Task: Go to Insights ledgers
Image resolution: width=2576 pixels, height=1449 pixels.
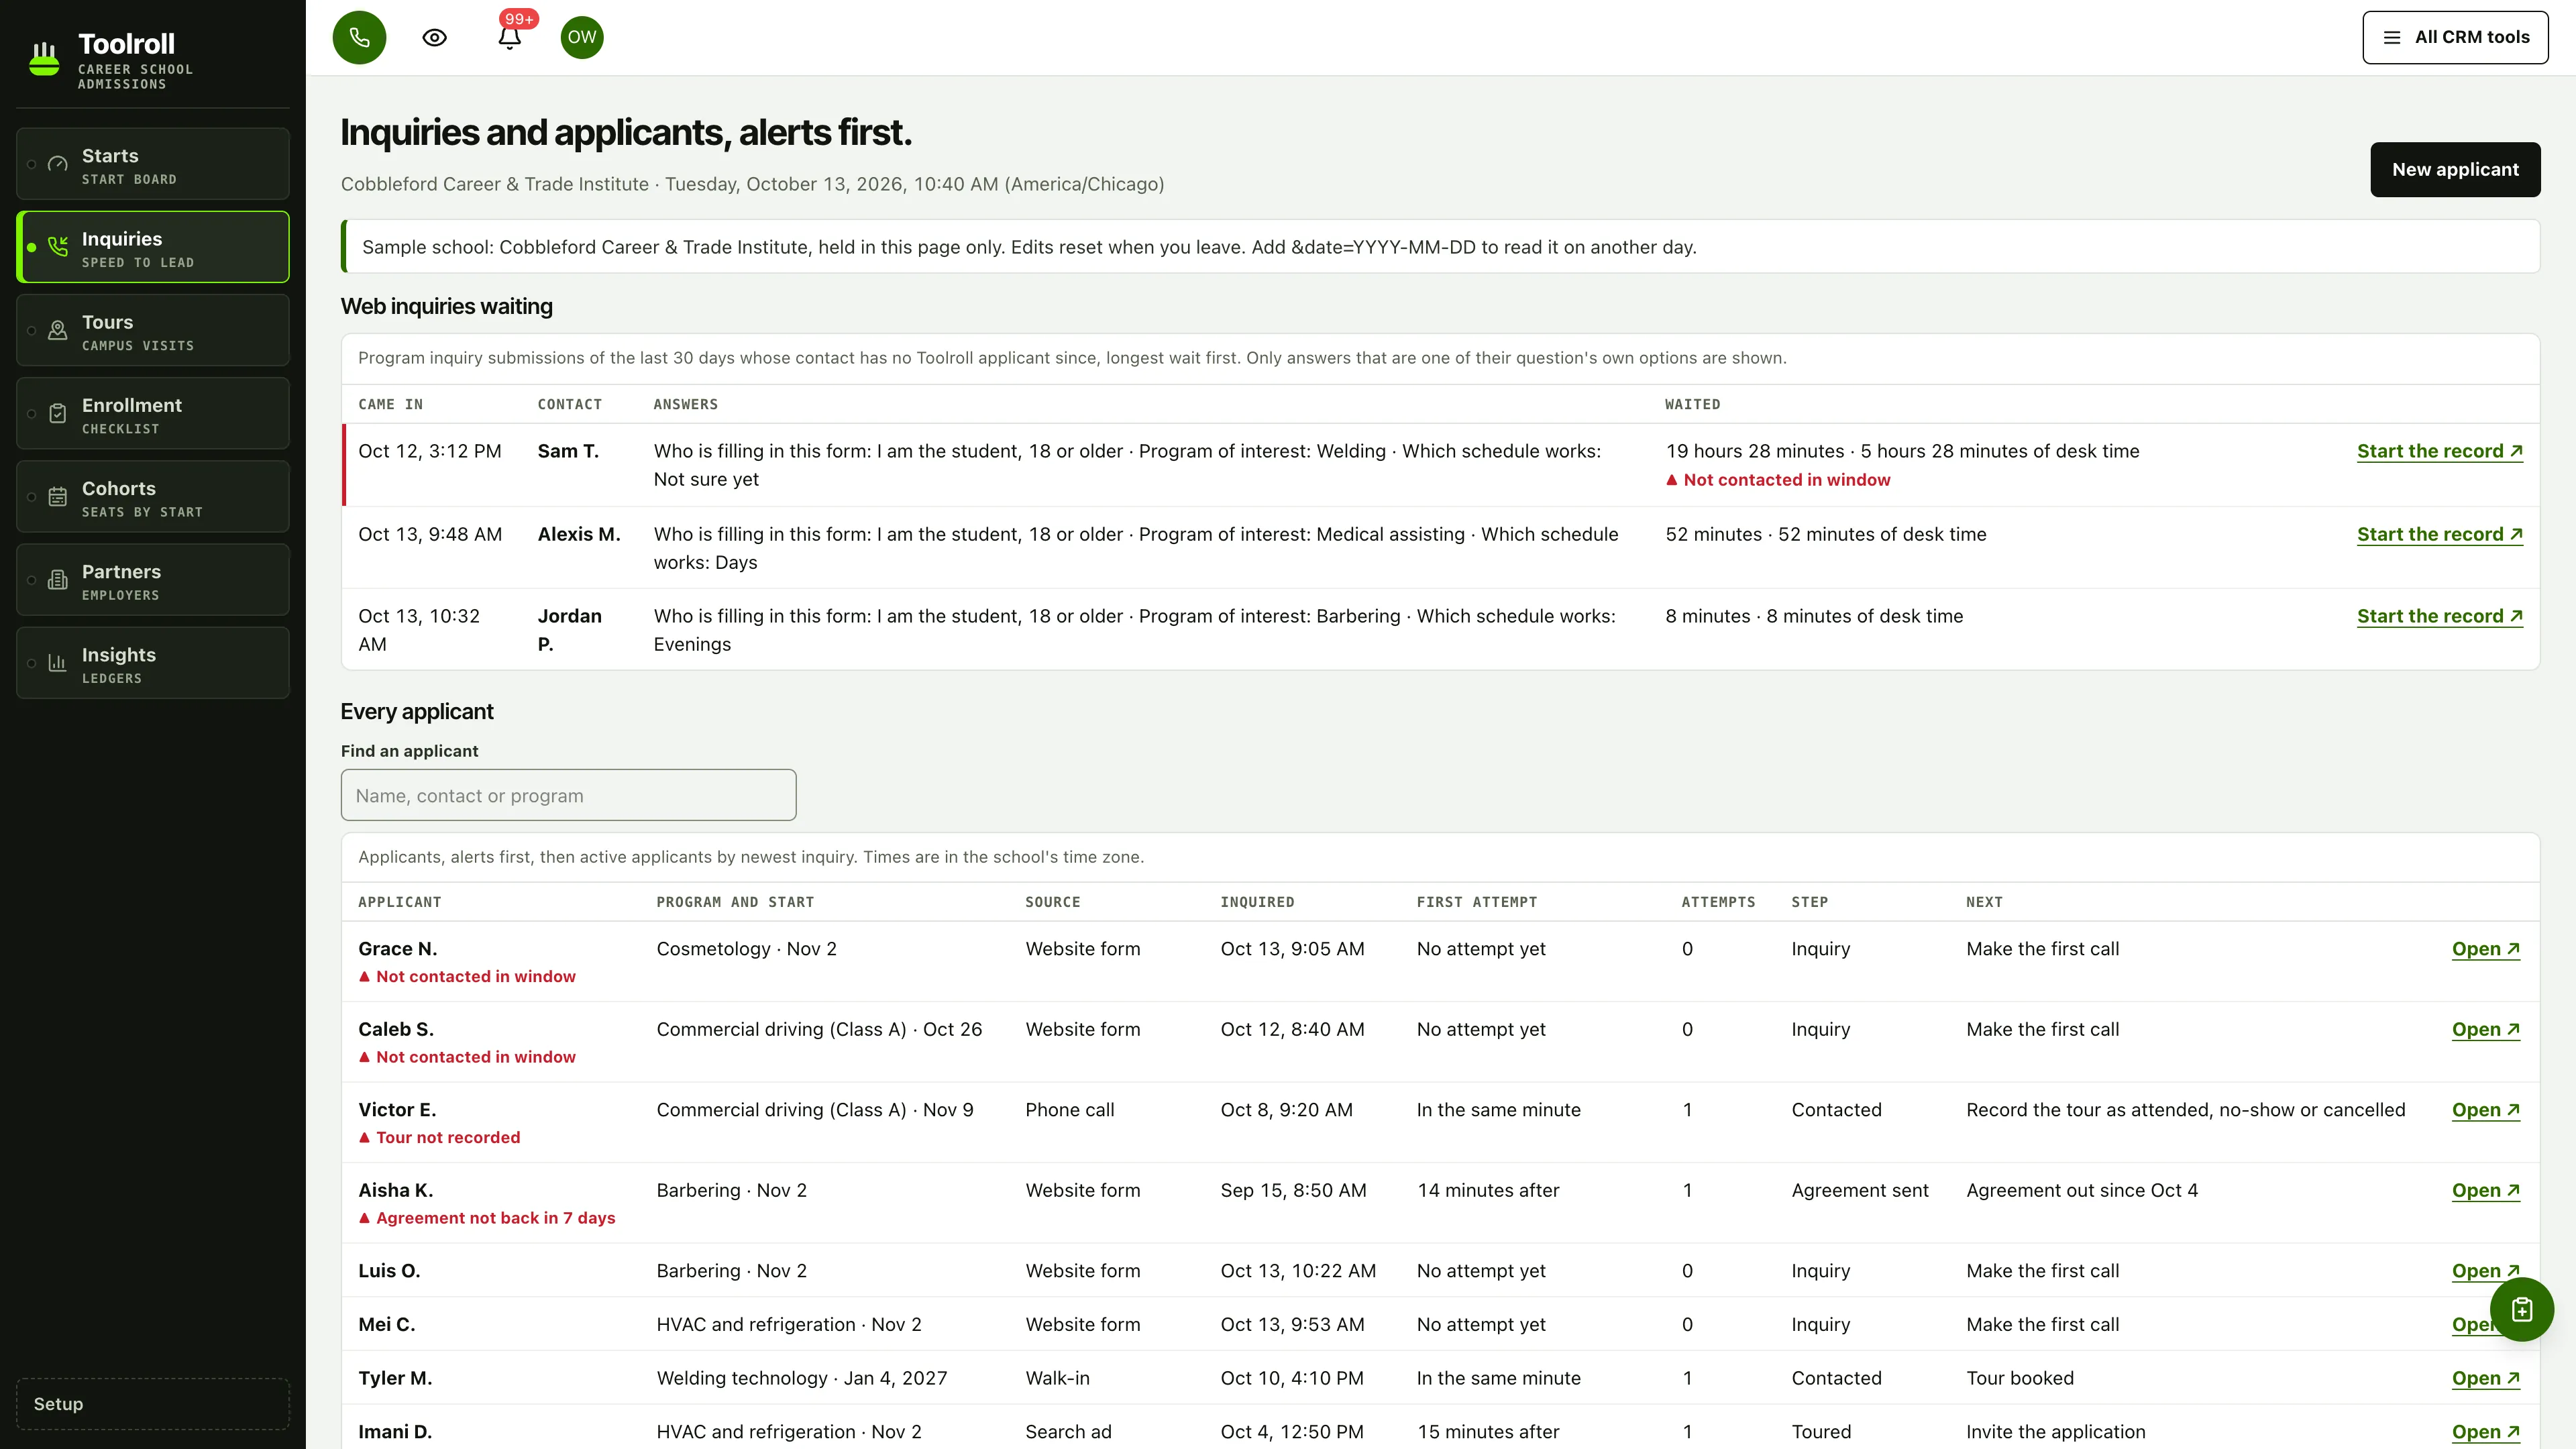Action: pos(153,663)
